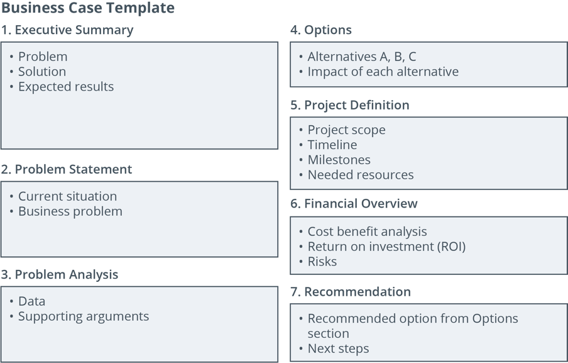Select the Milestones bullet

339,160
